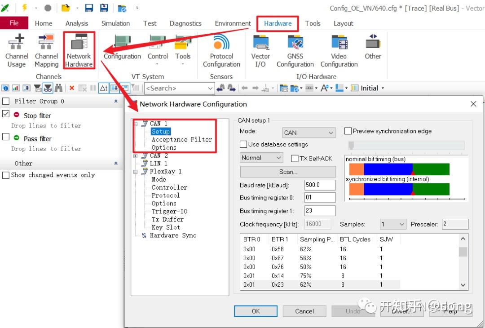Toggle the TX Self-ACK checkbox
Screen dimensions: 485x328
pos(295,159)
